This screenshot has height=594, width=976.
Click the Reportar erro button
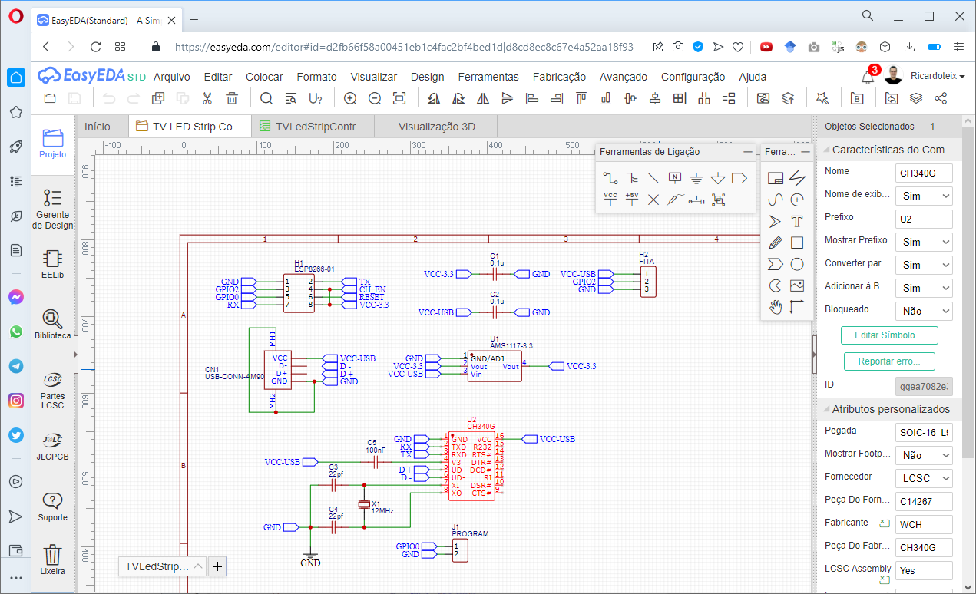(889, 361)
